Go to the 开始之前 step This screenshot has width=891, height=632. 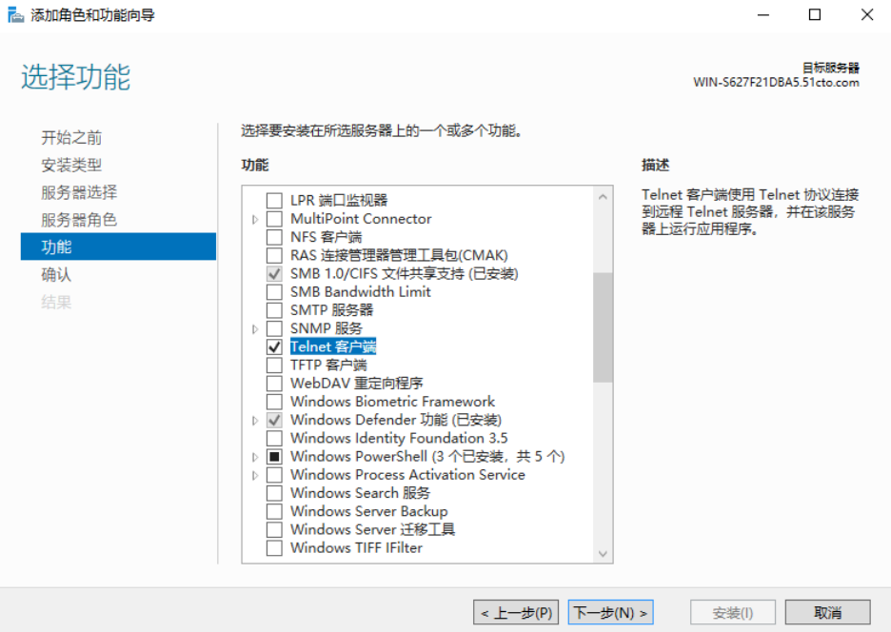pyautogui.click(x=71, y=138)
